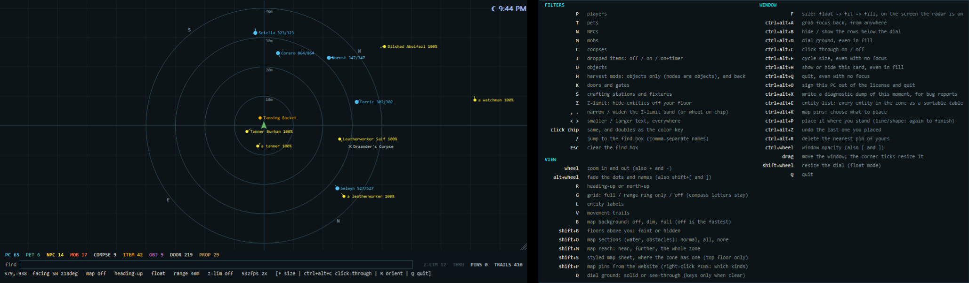The image size is (969, 283).
Task: Toggle the DOOR 219 filter chip
Action: (181, 255)
